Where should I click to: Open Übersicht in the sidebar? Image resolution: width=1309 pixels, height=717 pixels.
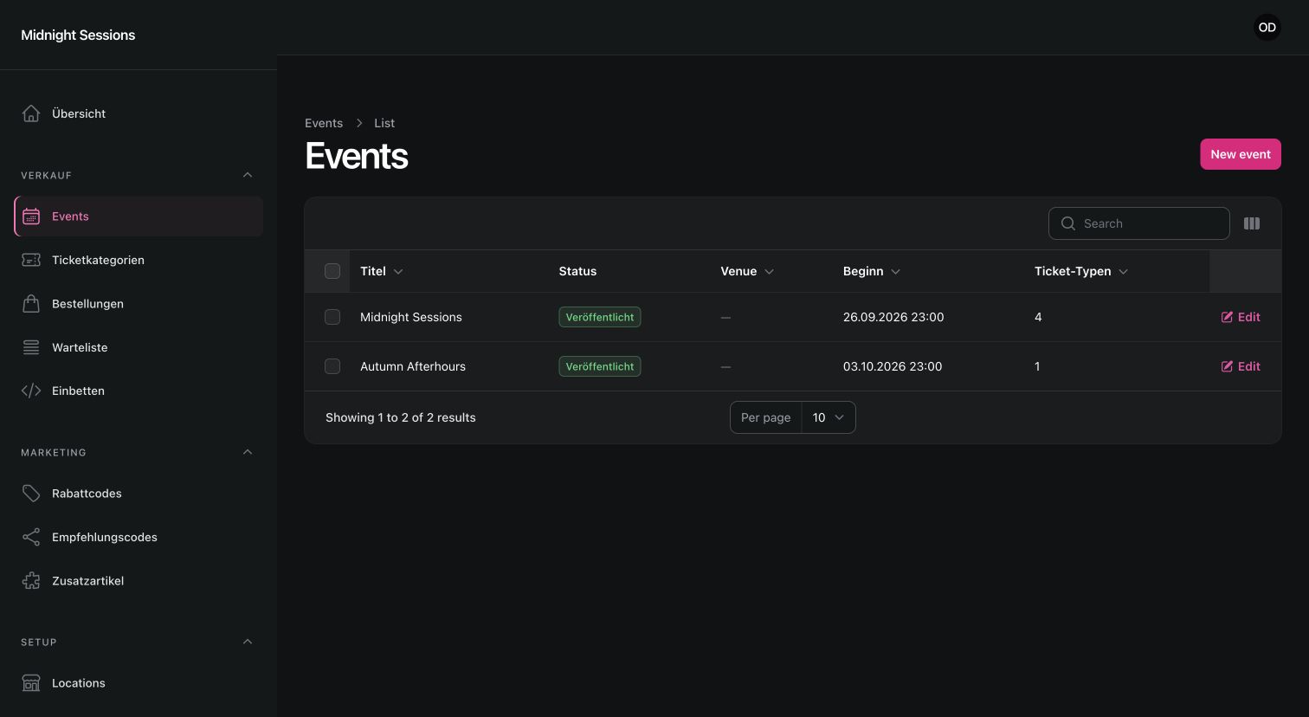click(139, 113)
